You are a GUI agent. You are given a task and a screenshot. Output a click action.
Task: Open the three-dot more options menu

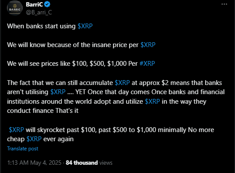coord(224,4)
